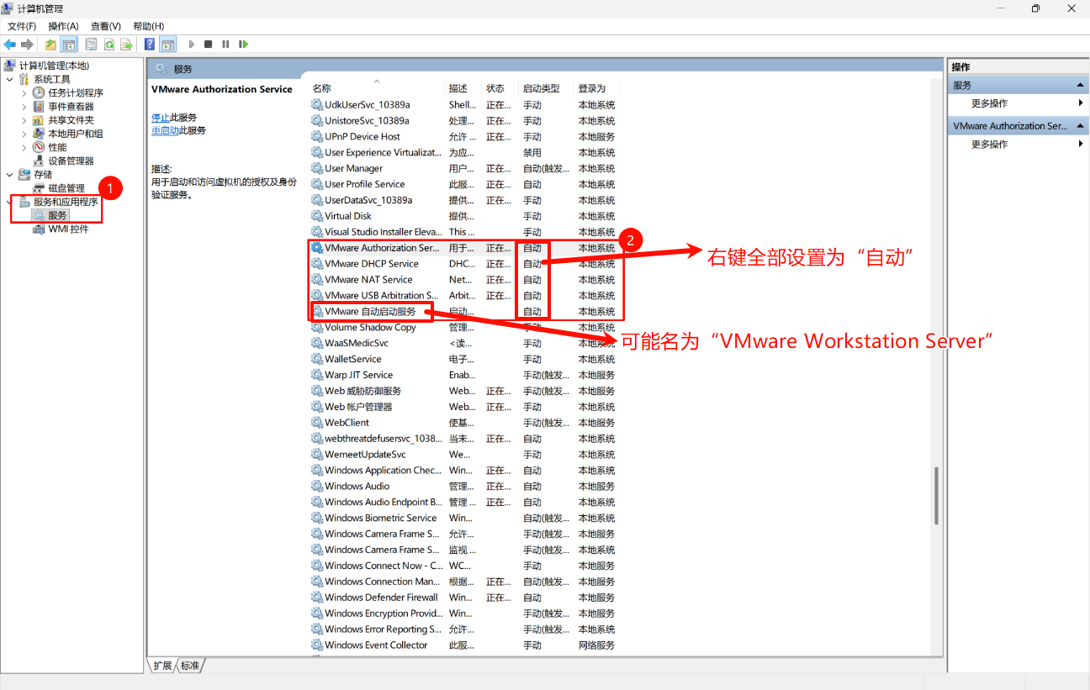Collapse the VMware Authorization Ser... actions section
This screenshot has height=690, width=1090.
(x=1082, y=126)
